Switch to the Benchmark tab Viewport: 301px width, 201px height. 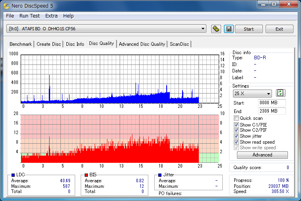click(21, 44)
